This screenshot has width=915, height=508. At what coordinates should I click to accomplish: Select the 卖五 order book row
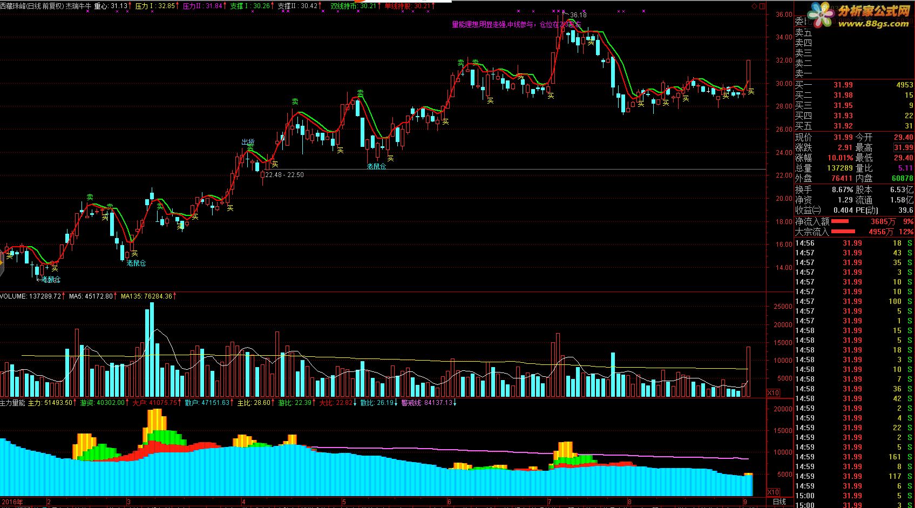pos(855,32)
